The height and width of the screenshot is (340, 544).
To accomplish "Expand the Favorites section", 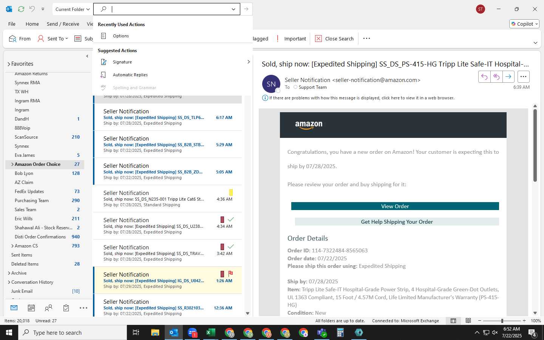I will click(9, 64).
